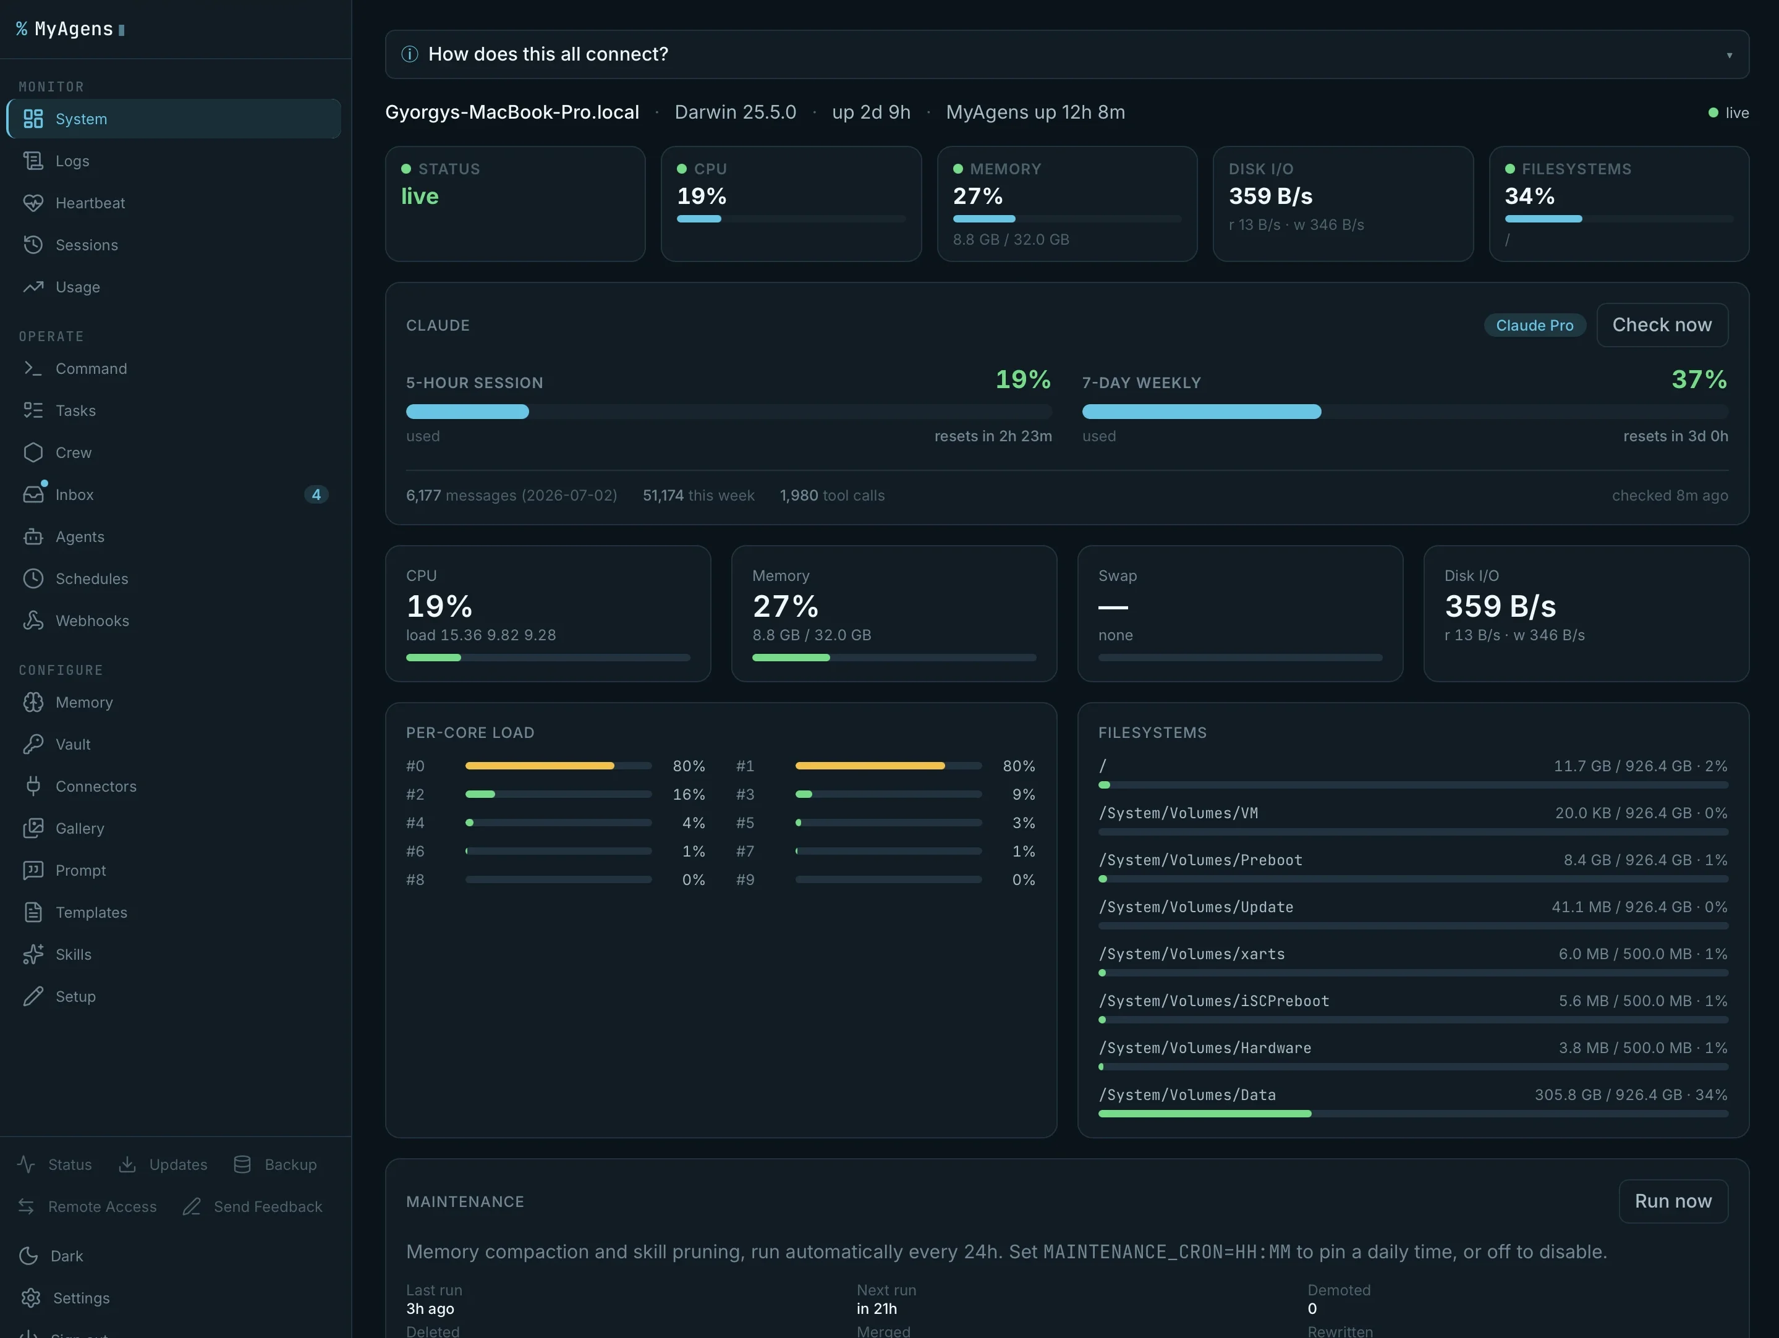1779x1338 pixels.
Task: Open the Command terminal icon
Action: point(33,368)
